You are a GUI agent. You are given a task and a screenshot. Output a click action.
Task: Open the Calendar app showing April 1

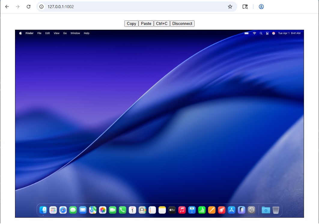(x=132, y=210)
